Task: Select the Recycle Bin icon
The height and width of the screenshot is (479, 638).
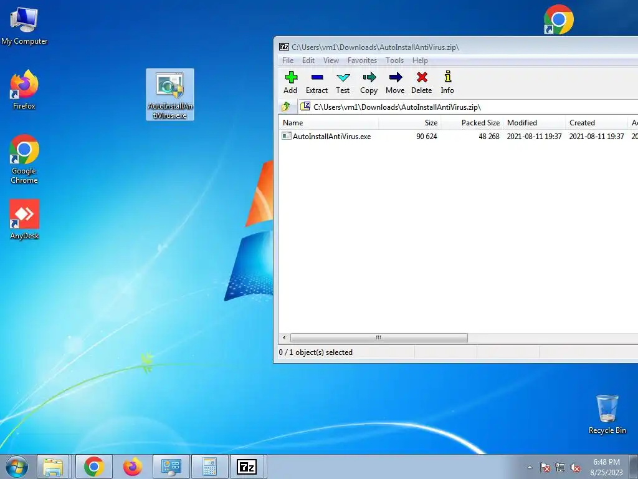Action: click(x=607, y=414)
